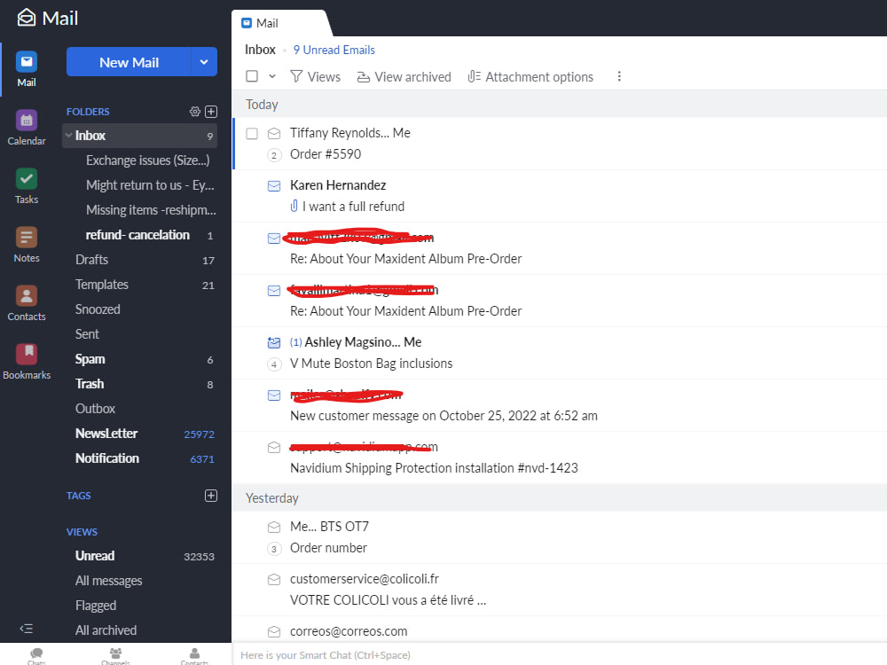Open V Mute Boston Bag inclusions email
887x665 pixels.
point(371,364)
